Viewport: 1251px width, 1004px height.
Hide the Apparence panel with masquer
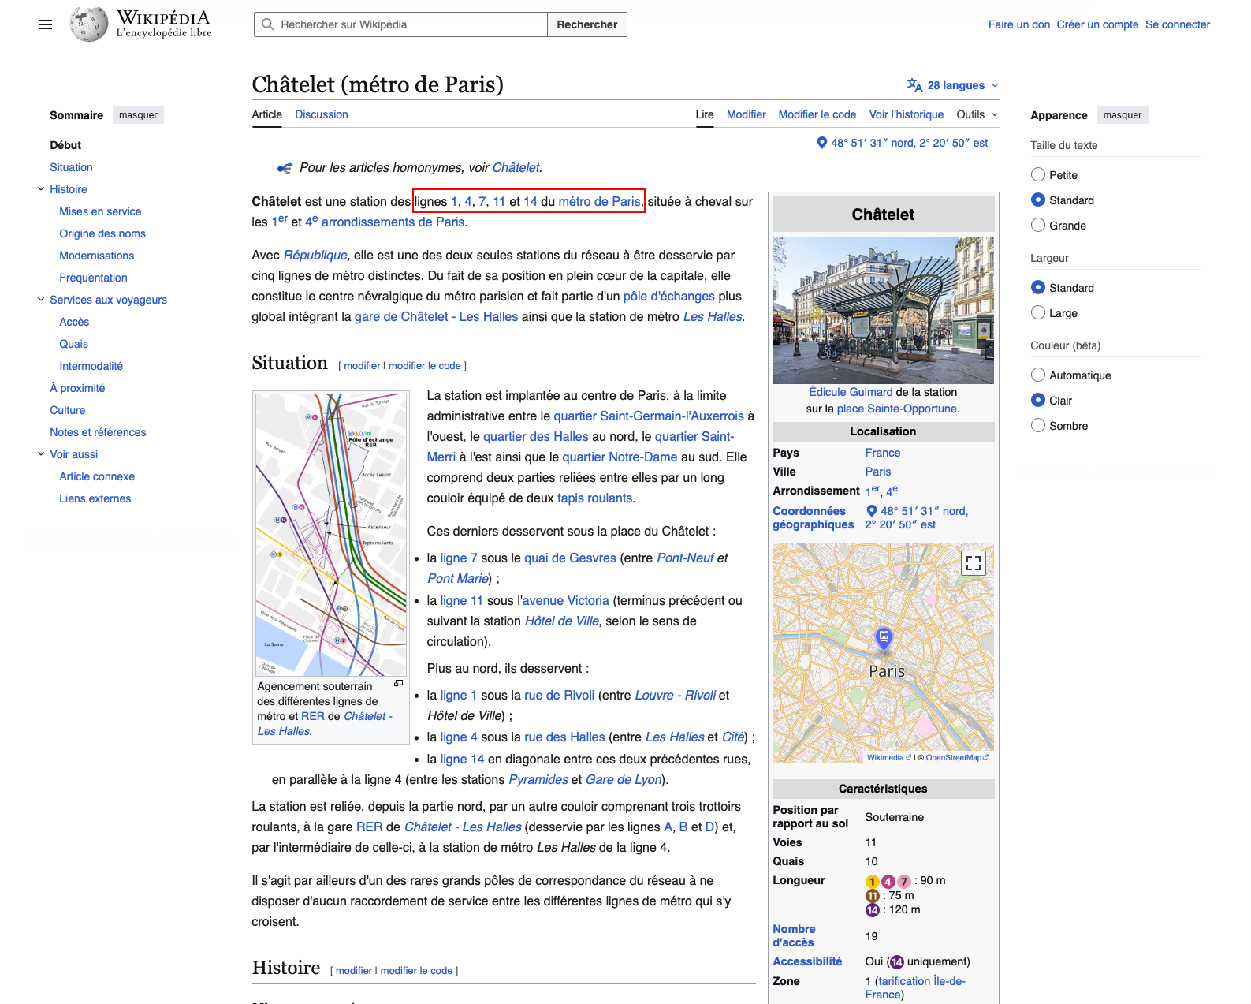click(1122, 115)
